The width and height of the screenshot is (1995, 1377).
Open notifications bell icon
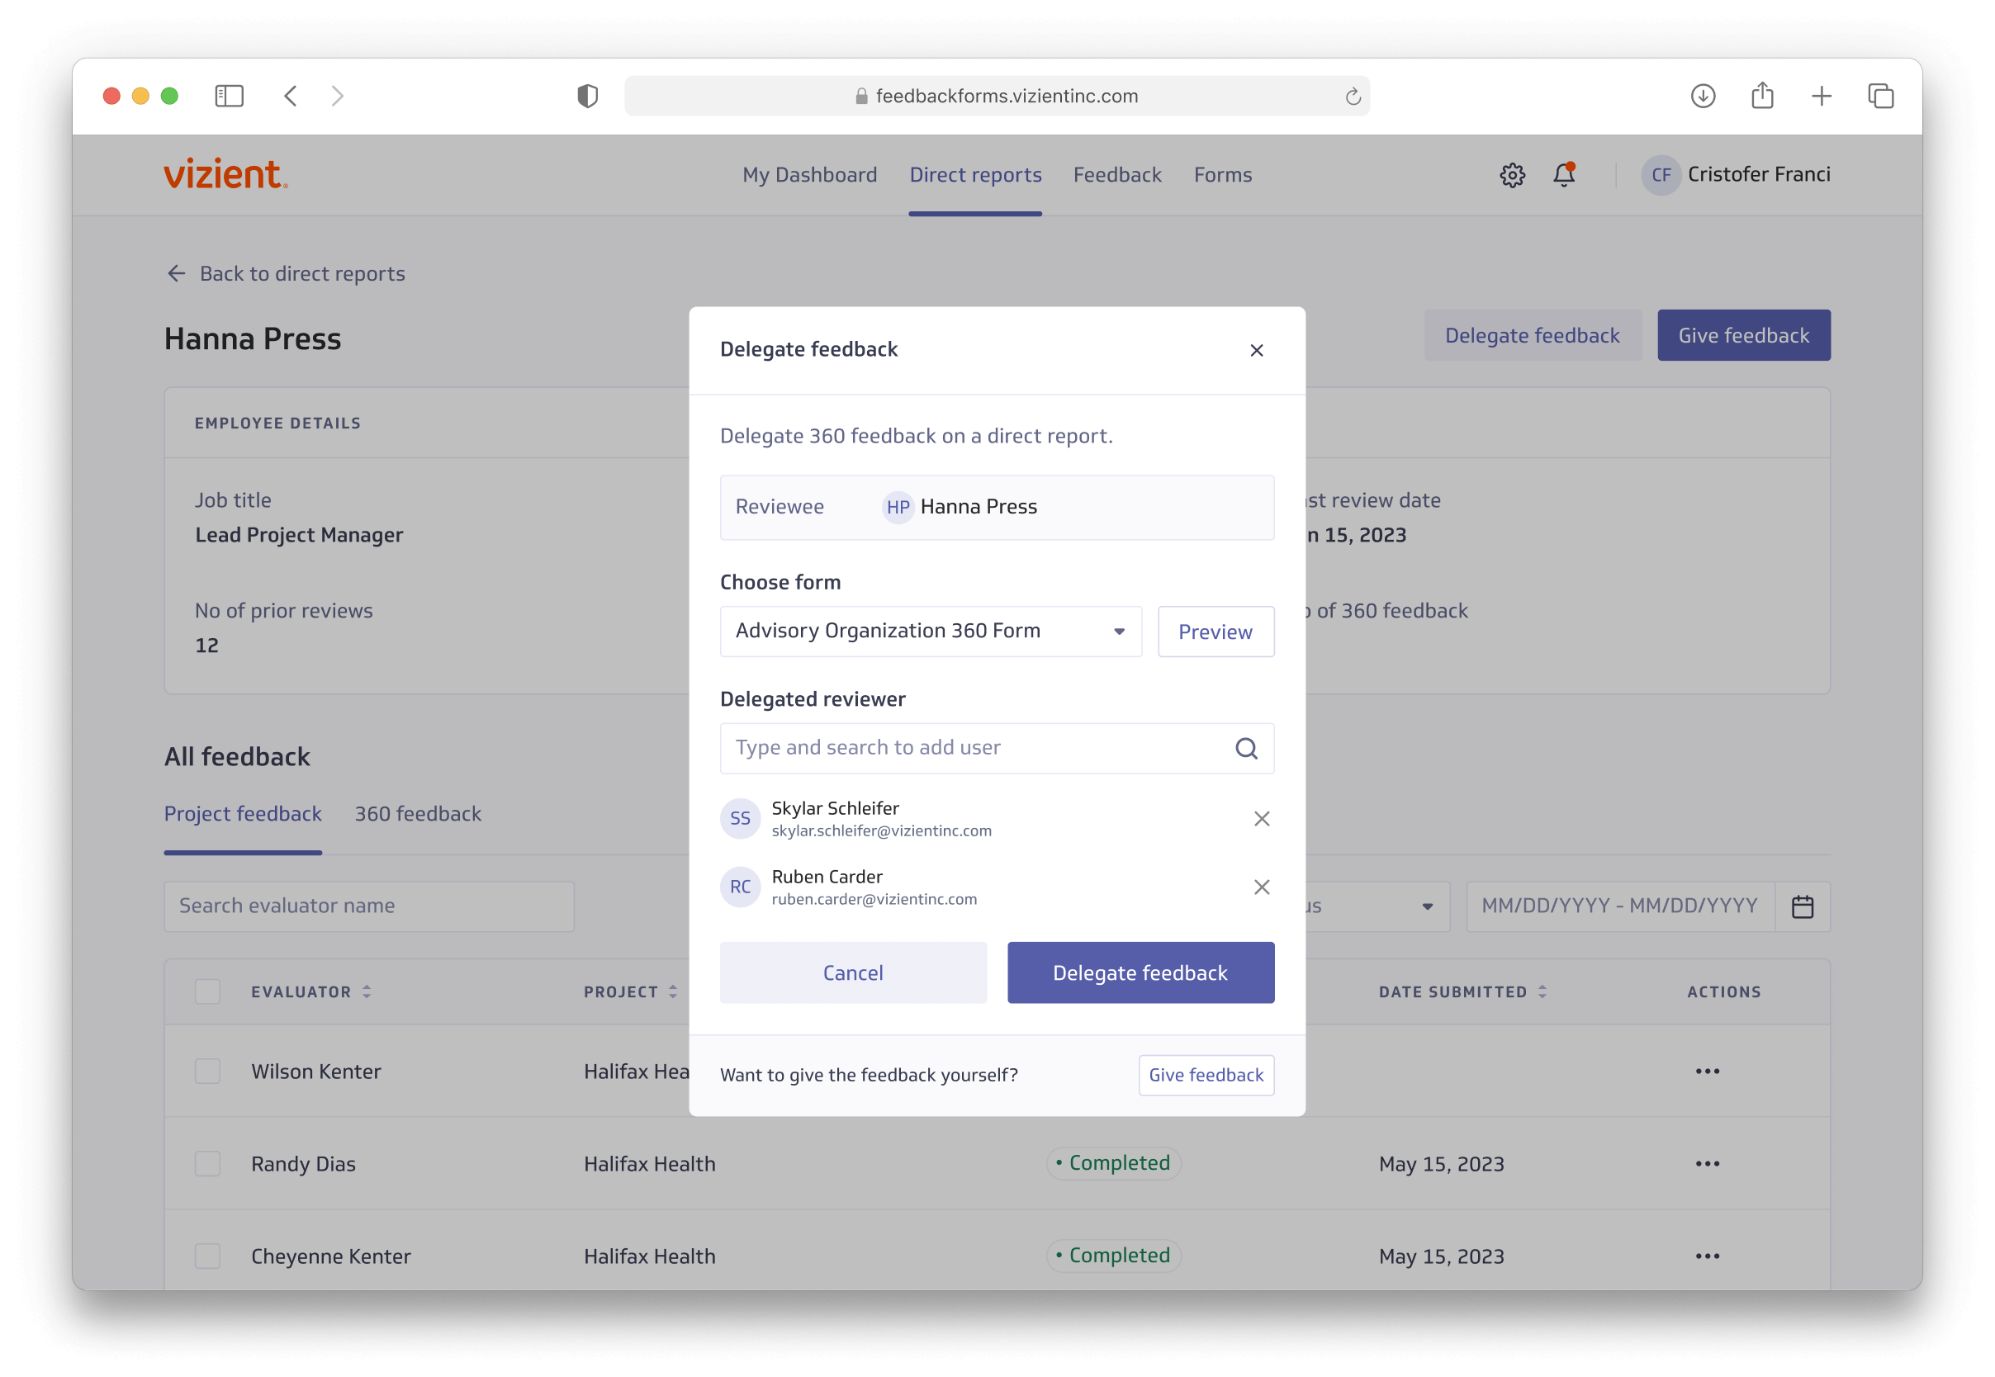pyautogui.click(x=1564, y=175)
